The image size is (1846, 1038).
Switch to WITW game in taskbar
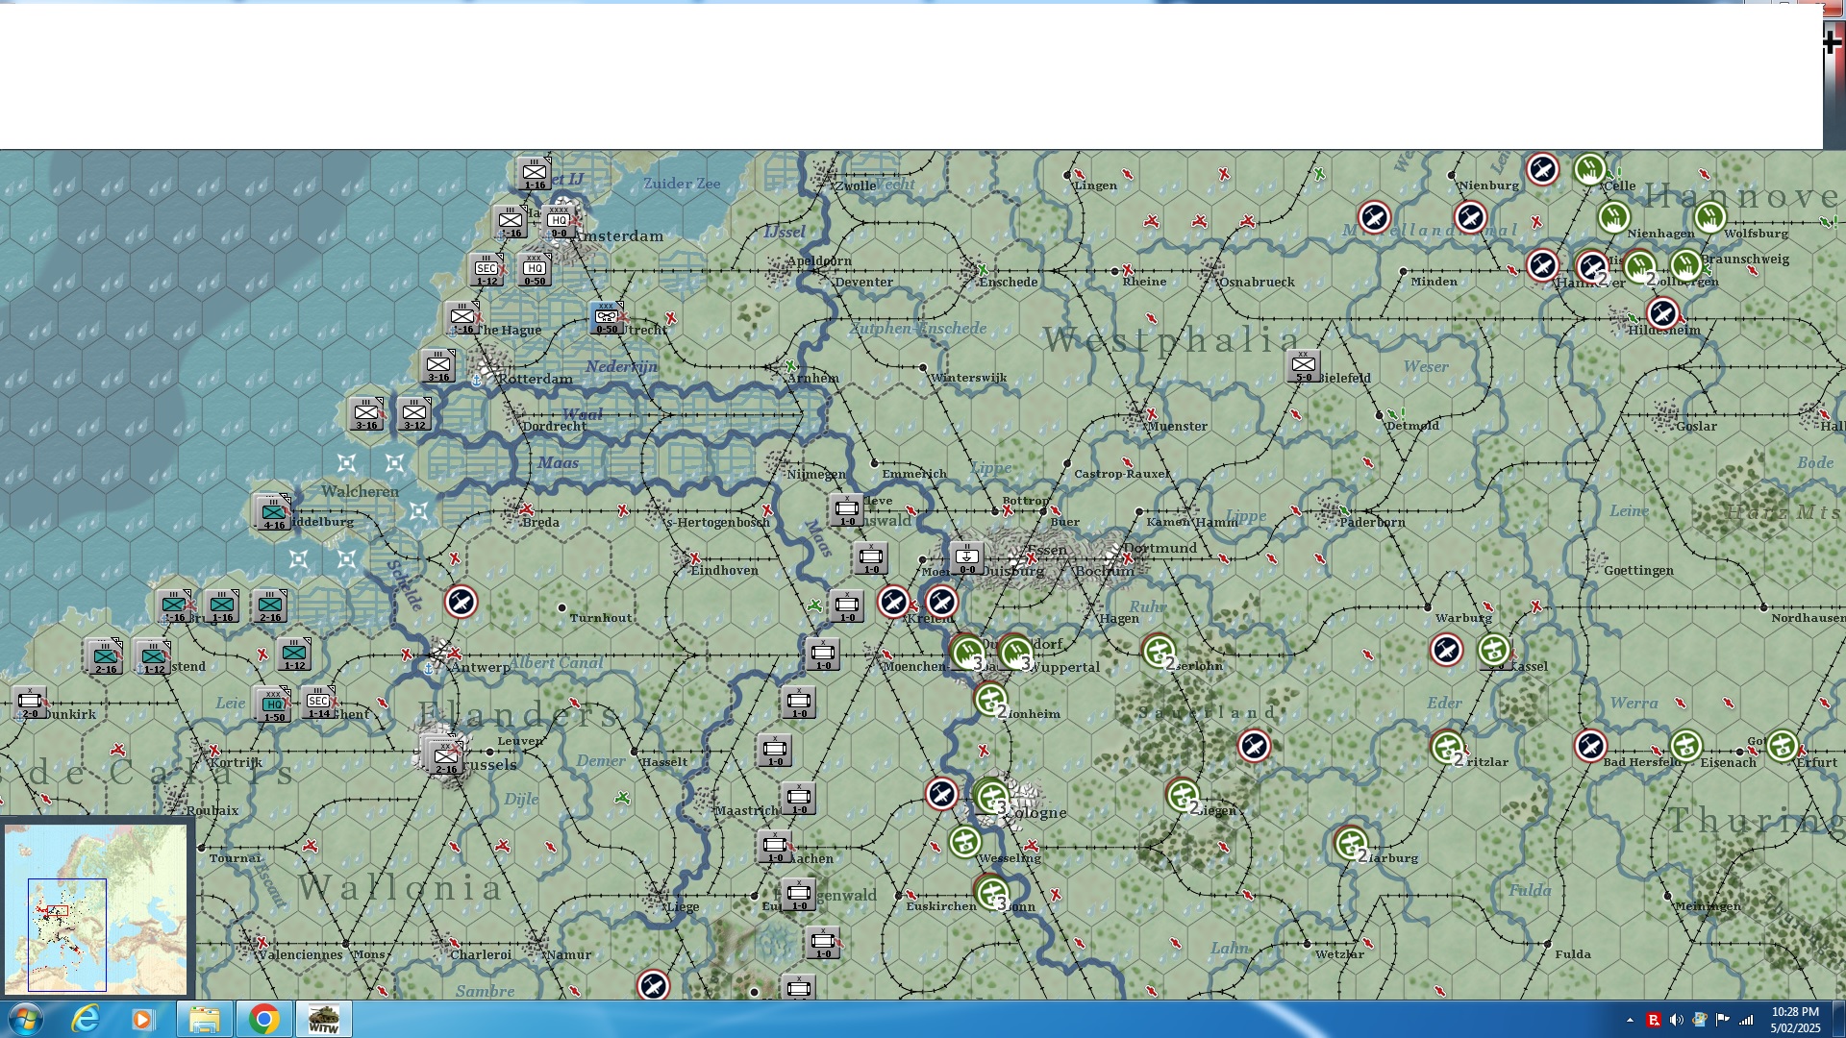tap(323, 1019)
